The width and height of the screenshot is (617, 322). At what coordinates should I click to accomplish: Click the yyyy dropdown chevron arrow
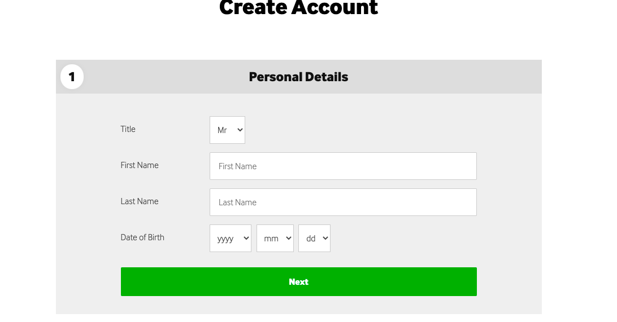246,238
